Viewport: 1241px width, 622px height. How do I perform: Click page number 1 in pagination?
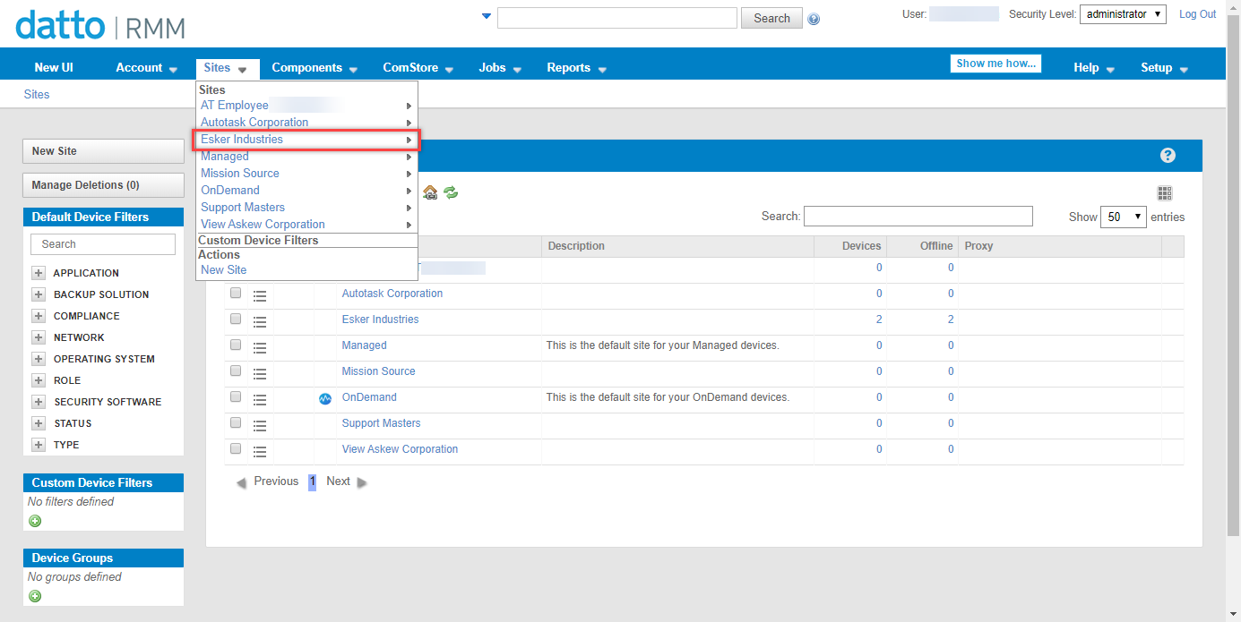(312, 482)
